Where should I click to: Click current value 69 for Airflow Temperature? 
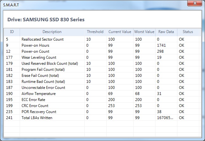point(110,93)
